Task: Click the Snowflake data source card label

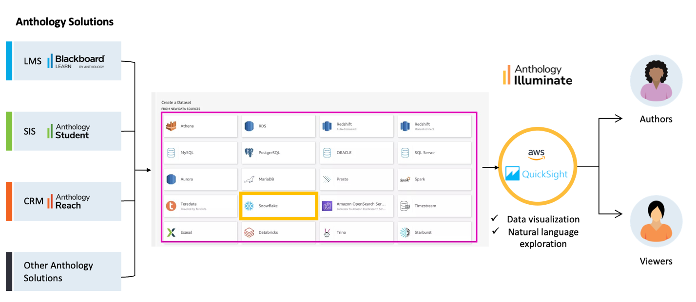Action: [268, 206]
